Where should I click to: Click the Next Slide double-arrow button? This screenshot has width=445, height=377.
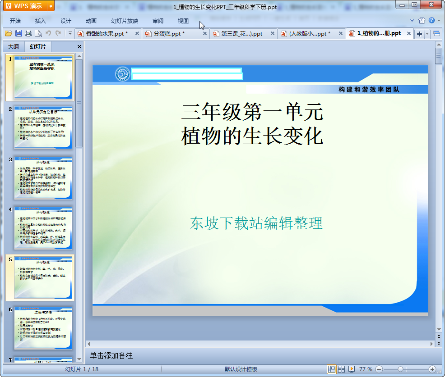(x=439, y=343)
